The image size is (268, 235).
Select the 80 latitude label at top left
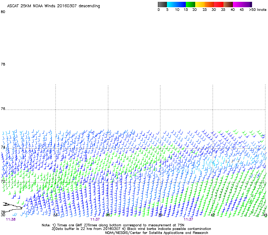3,12
